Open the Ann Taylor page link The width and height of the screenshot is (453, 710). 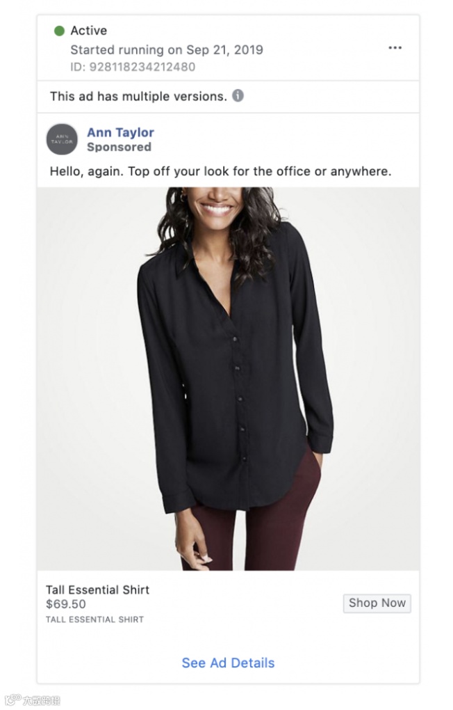pyautogui.click(x=120, y=132)
